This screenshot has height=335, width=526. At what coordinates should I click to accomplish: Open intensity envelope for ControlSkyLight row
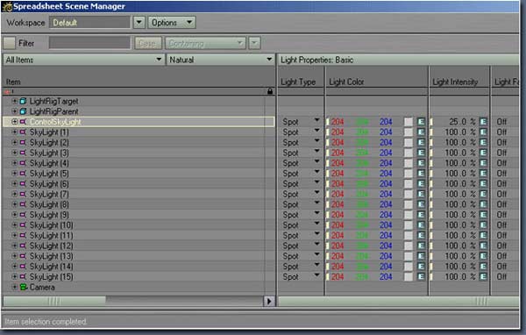tap(483, 122)
